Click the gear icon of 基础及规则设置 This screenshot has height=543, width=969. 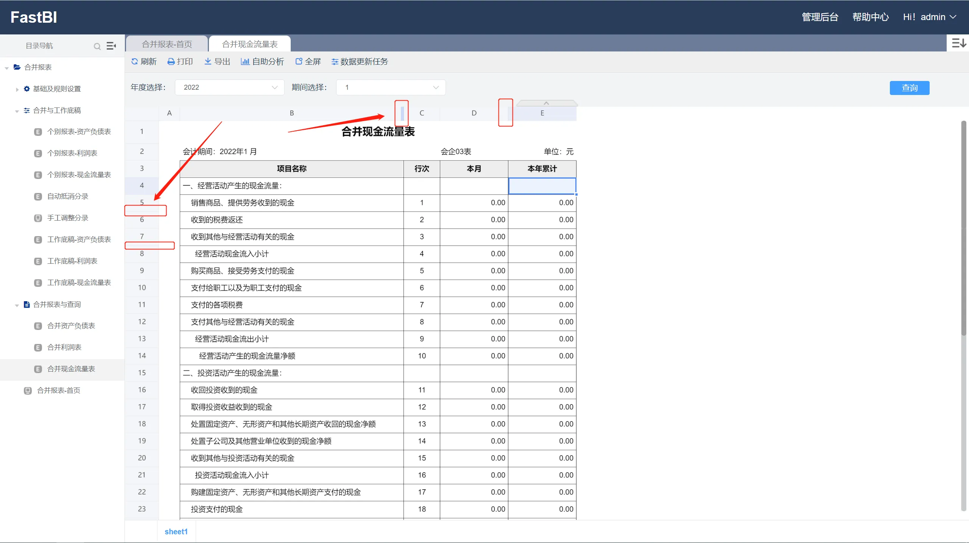tap(26, 89)
